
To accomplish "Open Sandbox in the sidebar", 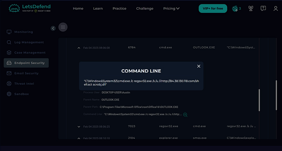I will tap(22, 94).
